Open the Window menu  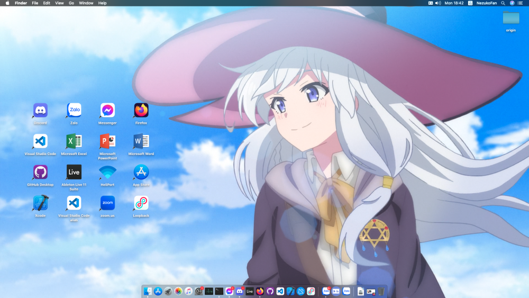[86, 3]
